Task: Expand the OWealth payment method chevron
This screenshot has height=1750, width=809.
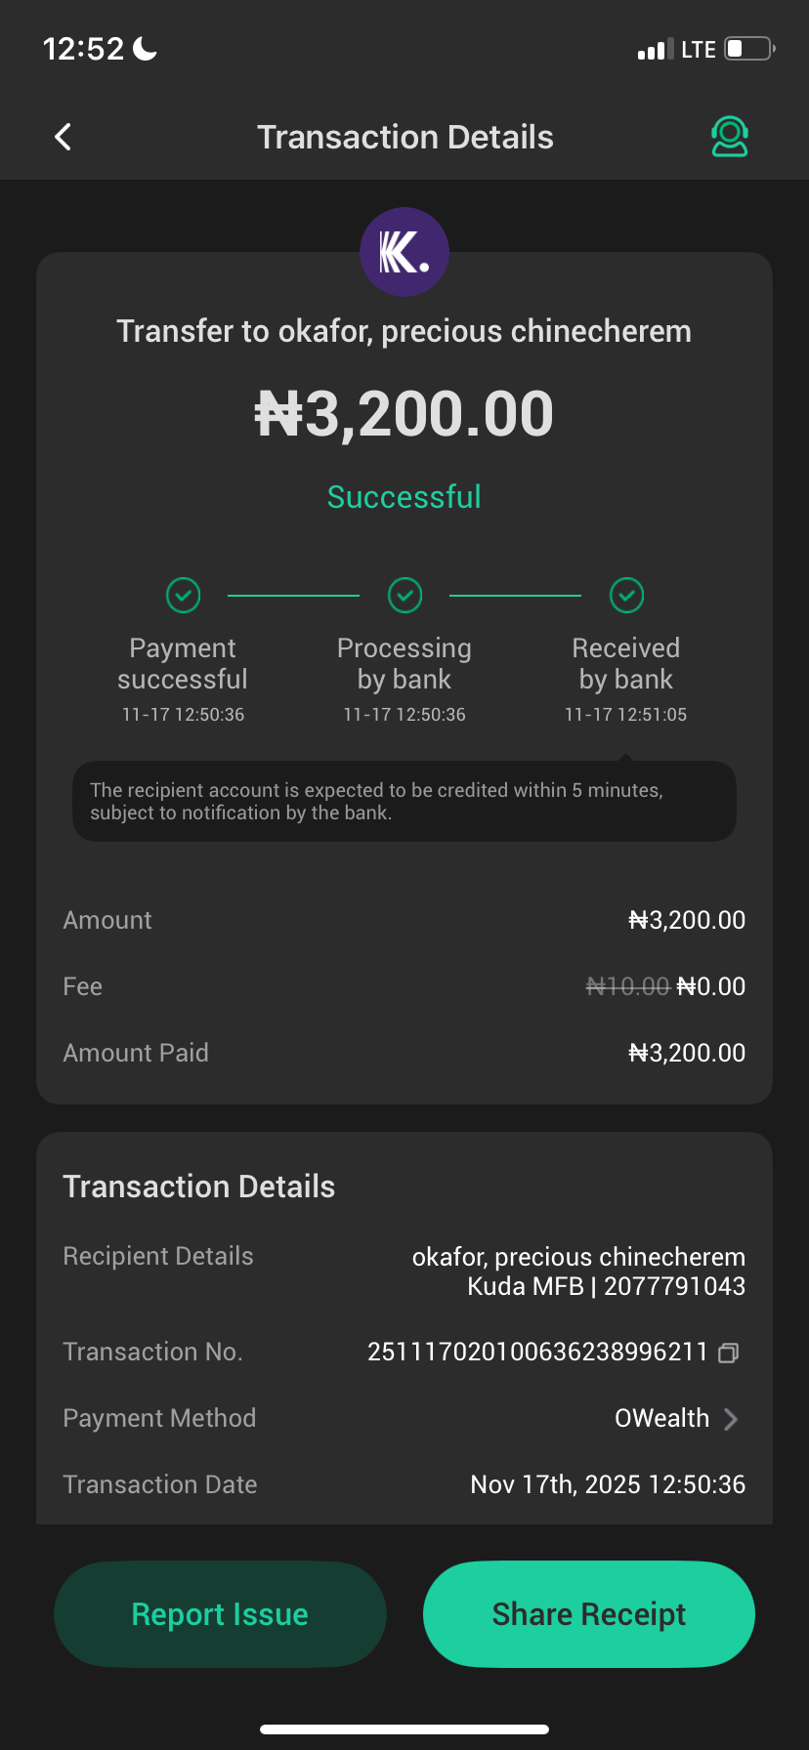Action: click(731, 1419)
